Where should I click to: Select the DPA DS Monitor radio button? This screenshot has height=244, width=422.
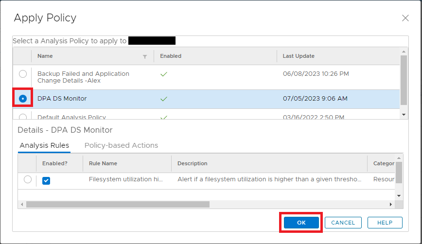click(23, 99)
